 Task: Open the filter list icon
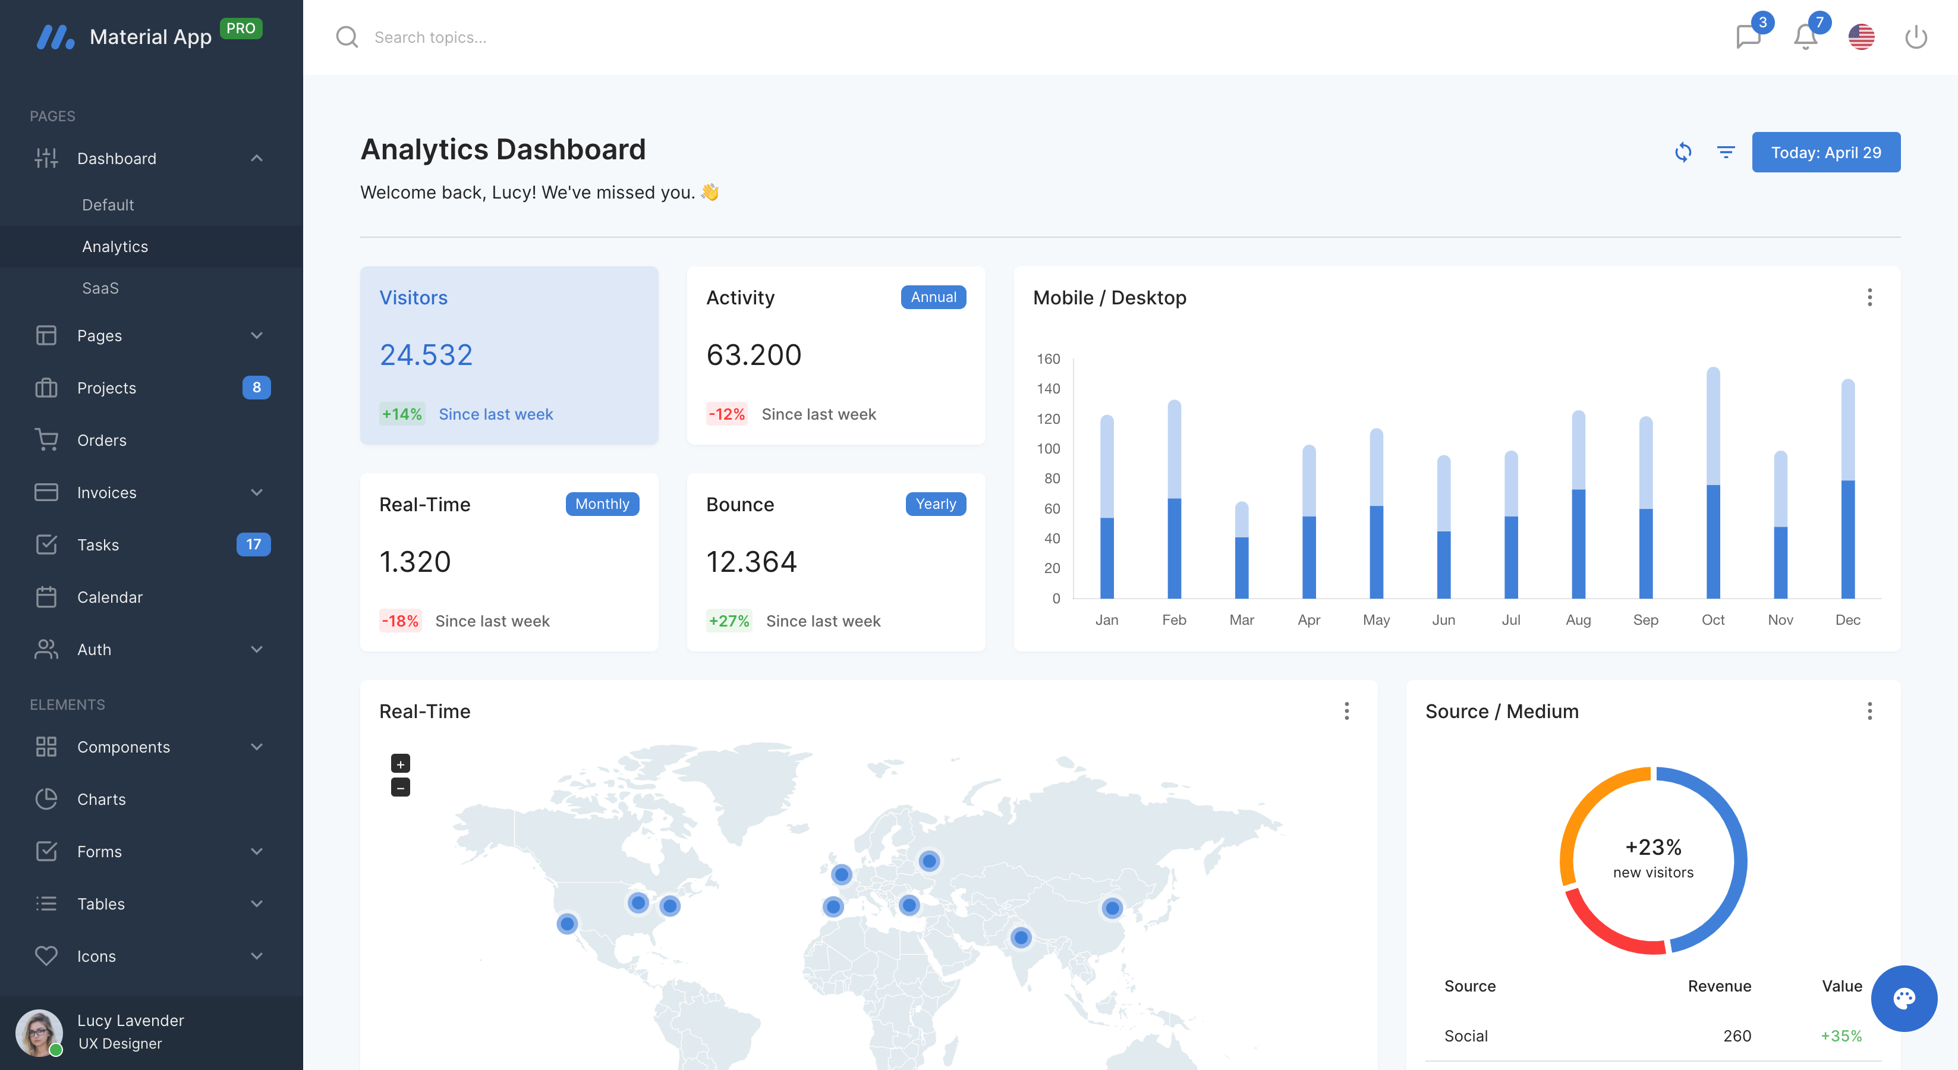(1726, 152)
